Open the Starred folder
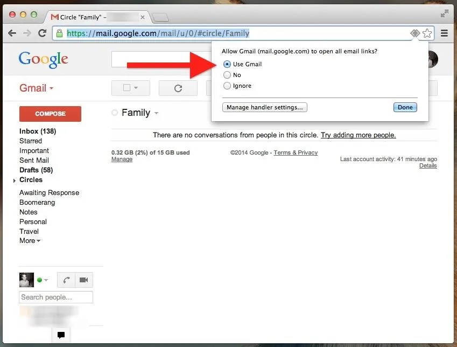The width and height of the screenshot is (457, 347). pos(31,141)
